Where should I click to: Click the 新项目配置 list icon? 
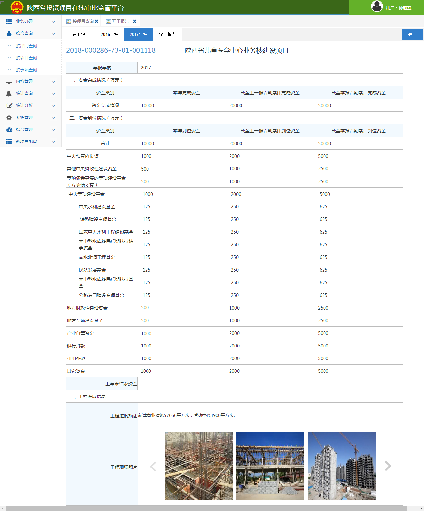click(x=9, y=141)
